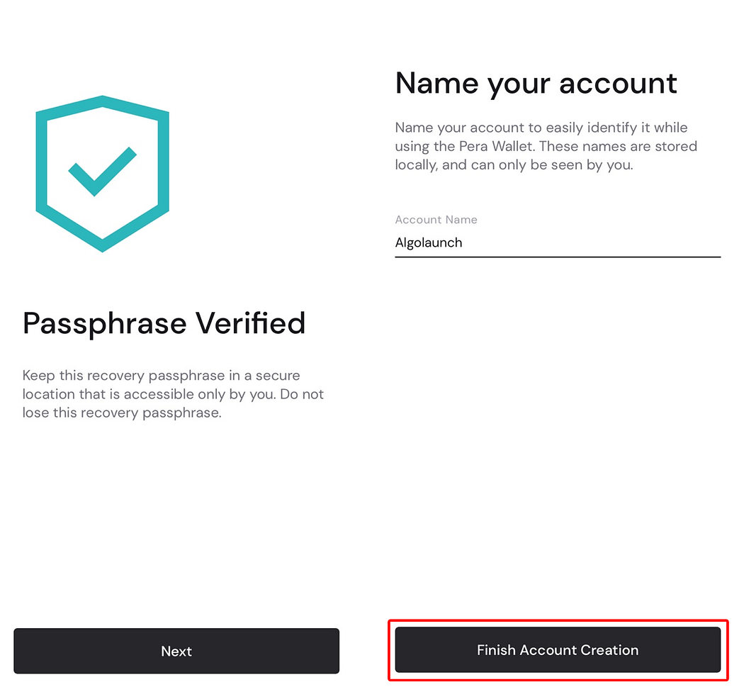
Task: Tap the verification badge above Passphrase Verified
Action: tap(102, 174)
